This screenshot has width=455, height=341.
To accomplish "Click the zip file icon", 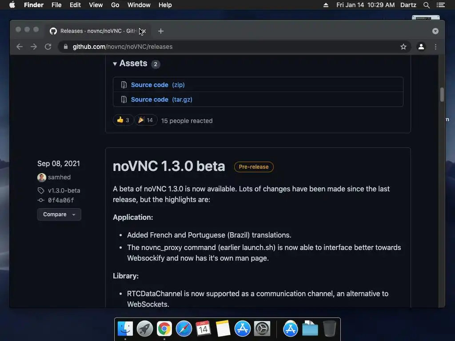I will [124, 85].
